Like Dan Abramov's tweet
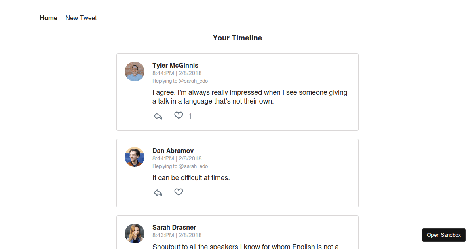 (179, 192)
